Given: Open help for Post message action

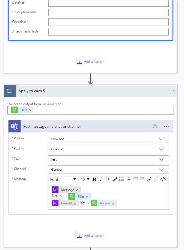Looking at the screenshot, I should [155, 126].
